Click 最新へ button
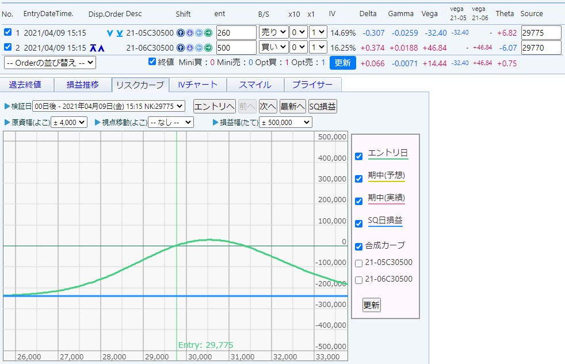This screenshot has width=565, height=364. tap(293, 107)
